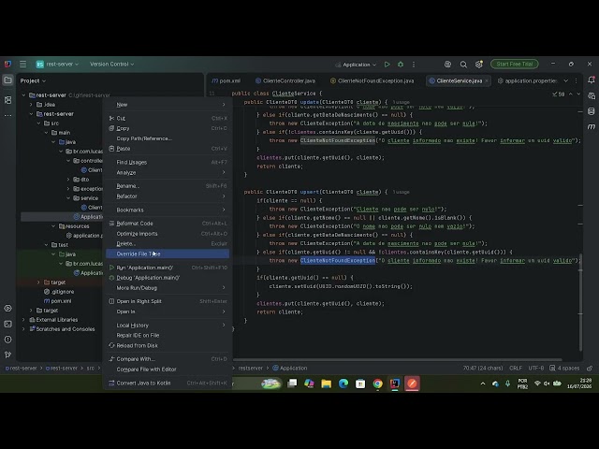This screenshot has width=599, height=449.
Task: Click the red pen app taskbar icon
Action: point(412,384)
